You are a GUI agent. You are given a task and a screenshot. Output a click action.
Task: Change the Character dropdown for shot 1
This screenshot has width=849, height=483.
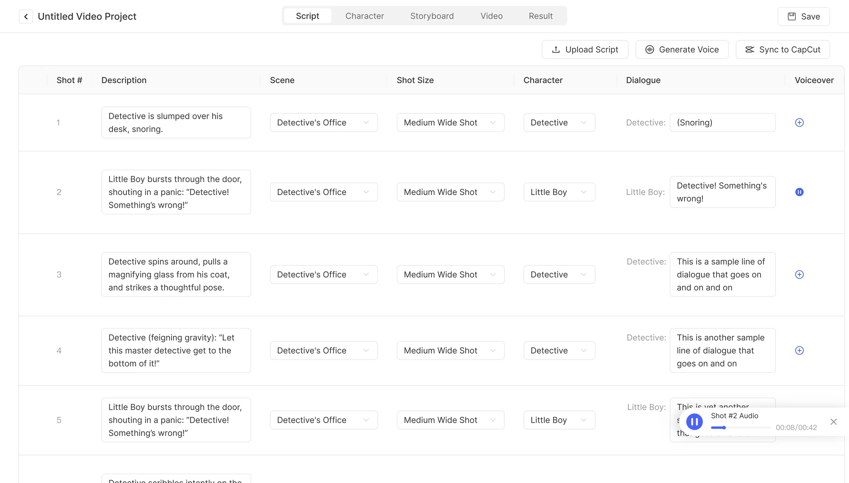(x=559, y=123)
